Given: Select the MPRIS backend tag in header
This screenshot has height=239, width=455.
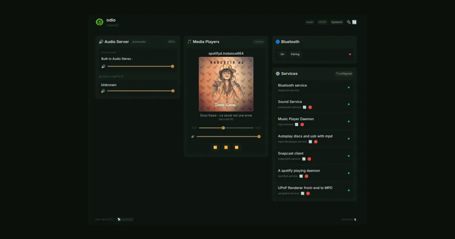Looking at the screenshot, I should tap(322, 22).
